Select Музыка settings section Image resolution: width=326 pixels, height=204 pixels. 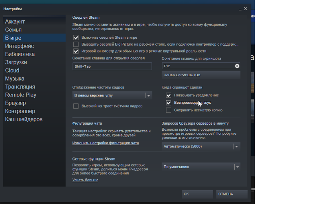click(34, 79)
